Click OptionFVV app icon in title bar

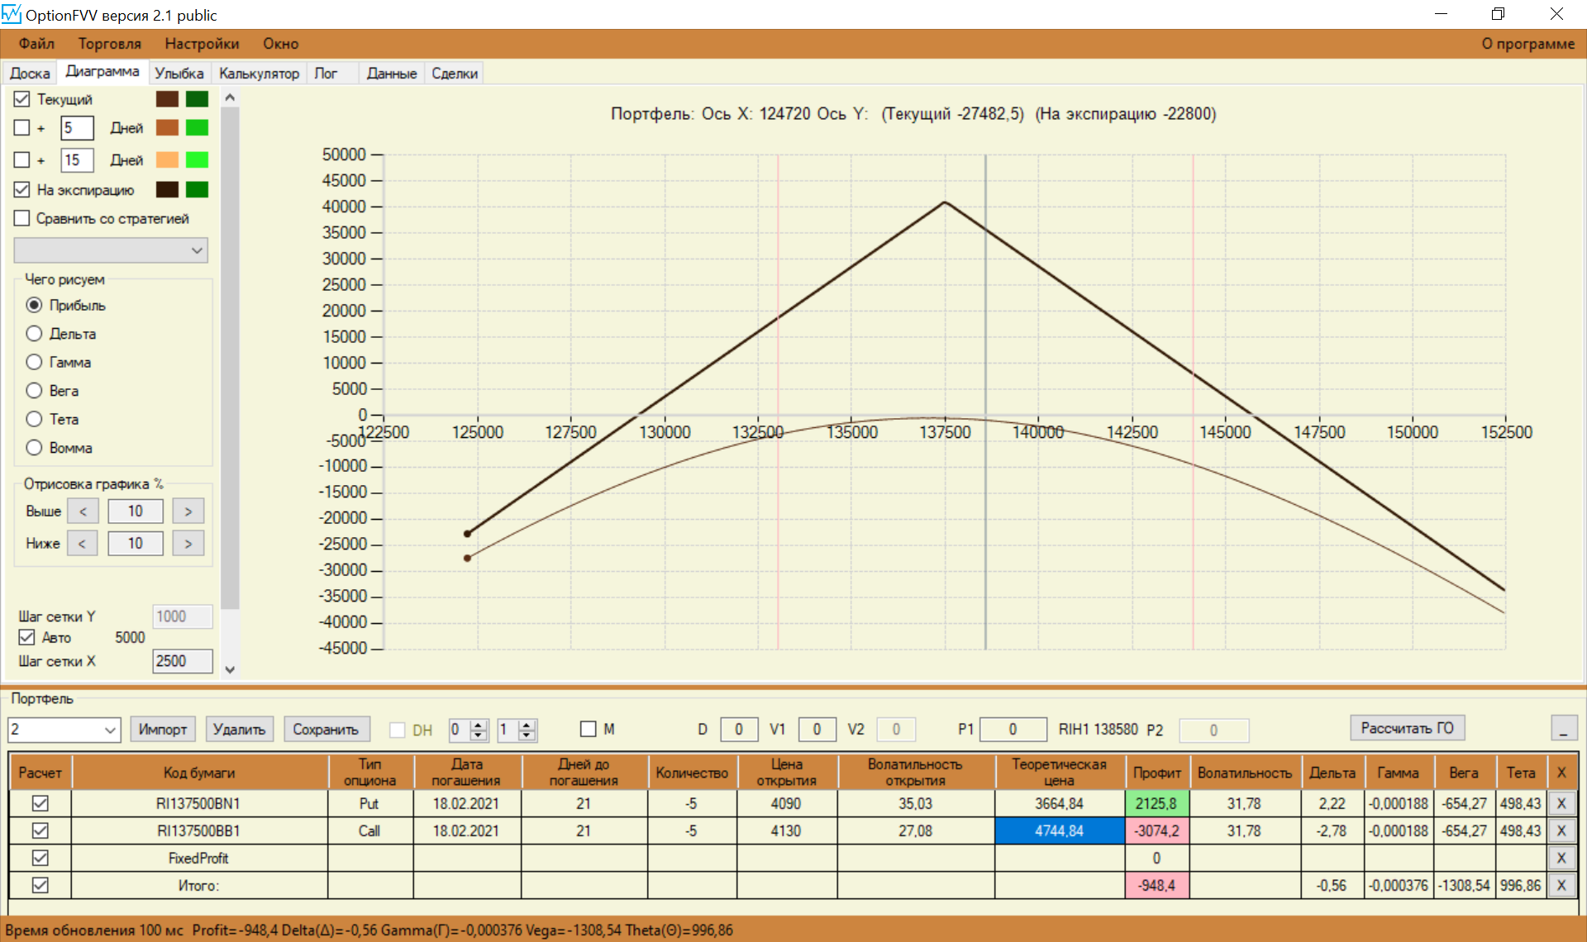pos(12,14)
